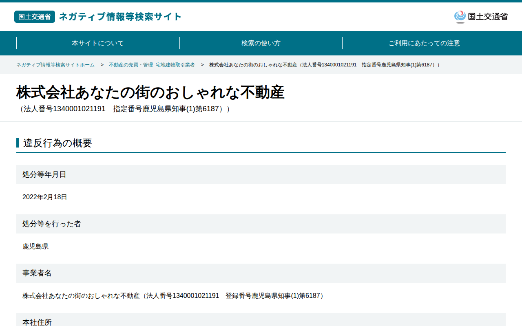Screen dimensions: 522x326
Task: Click the 2022年2月18日 date value
Action: (x=45, y=197)
